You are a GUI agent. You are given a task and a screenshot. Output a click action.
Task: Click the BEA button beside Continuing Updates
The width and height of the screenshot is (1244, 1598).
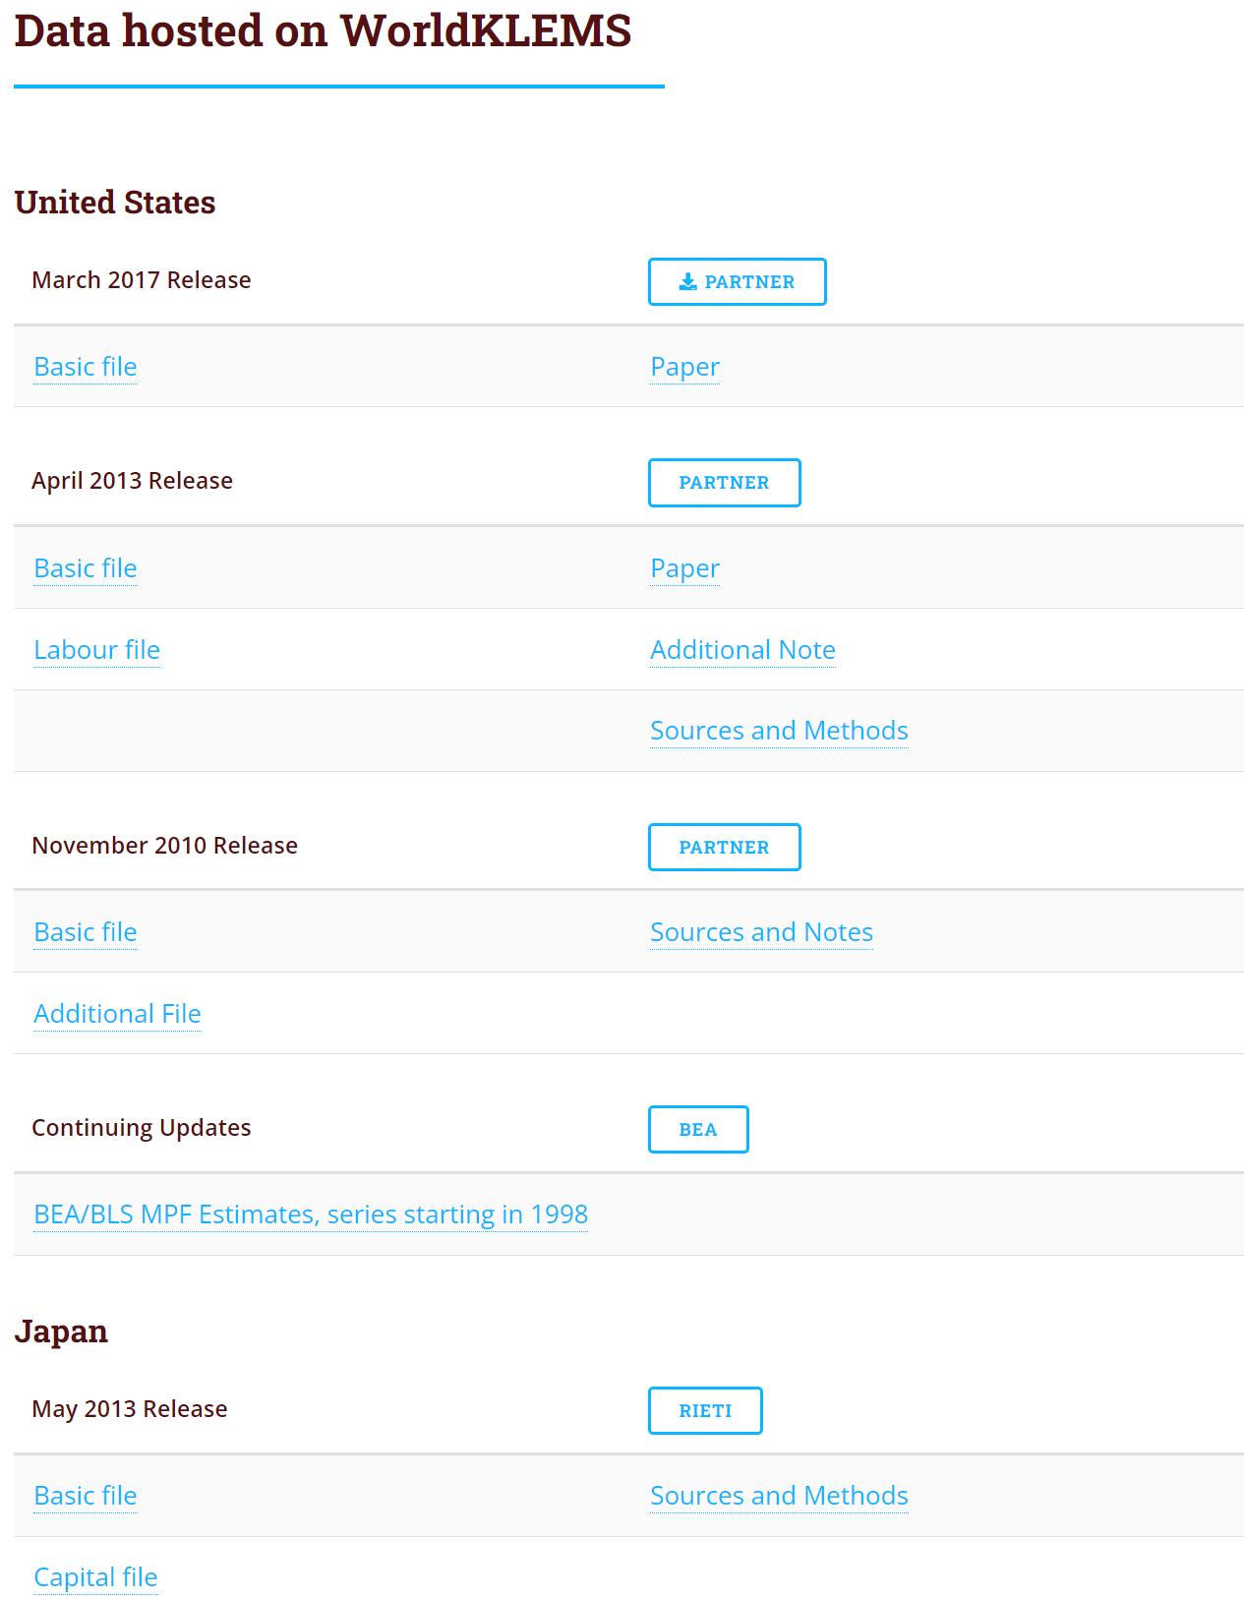pos(698,1130)
